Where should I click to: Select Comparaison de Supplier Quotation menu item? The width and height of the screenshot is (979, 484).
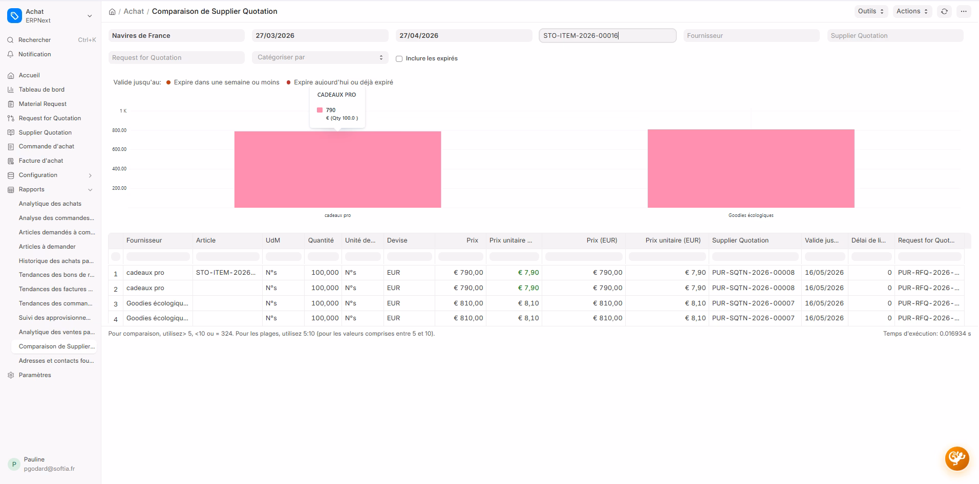[x=54, y=346]
